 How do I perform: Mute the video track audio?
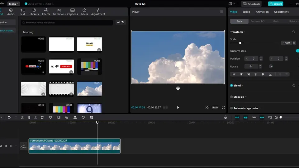[11, 146]
